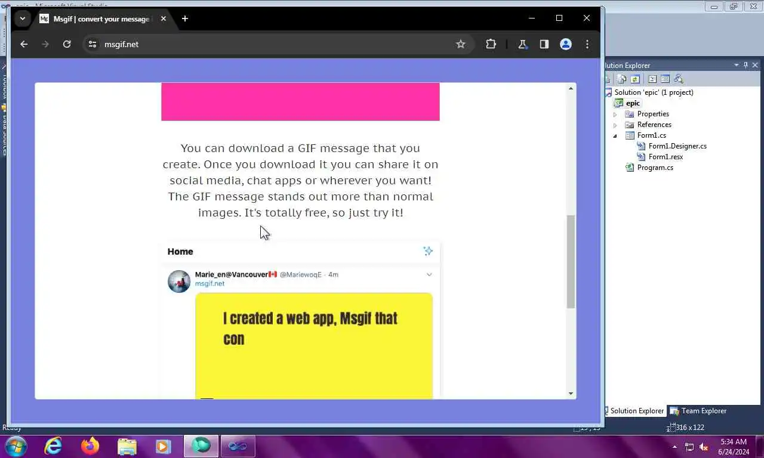Click View Designer in Solution Explorer toolbar
The width and height of the screenshot is (764, 458).
point(665,79)
